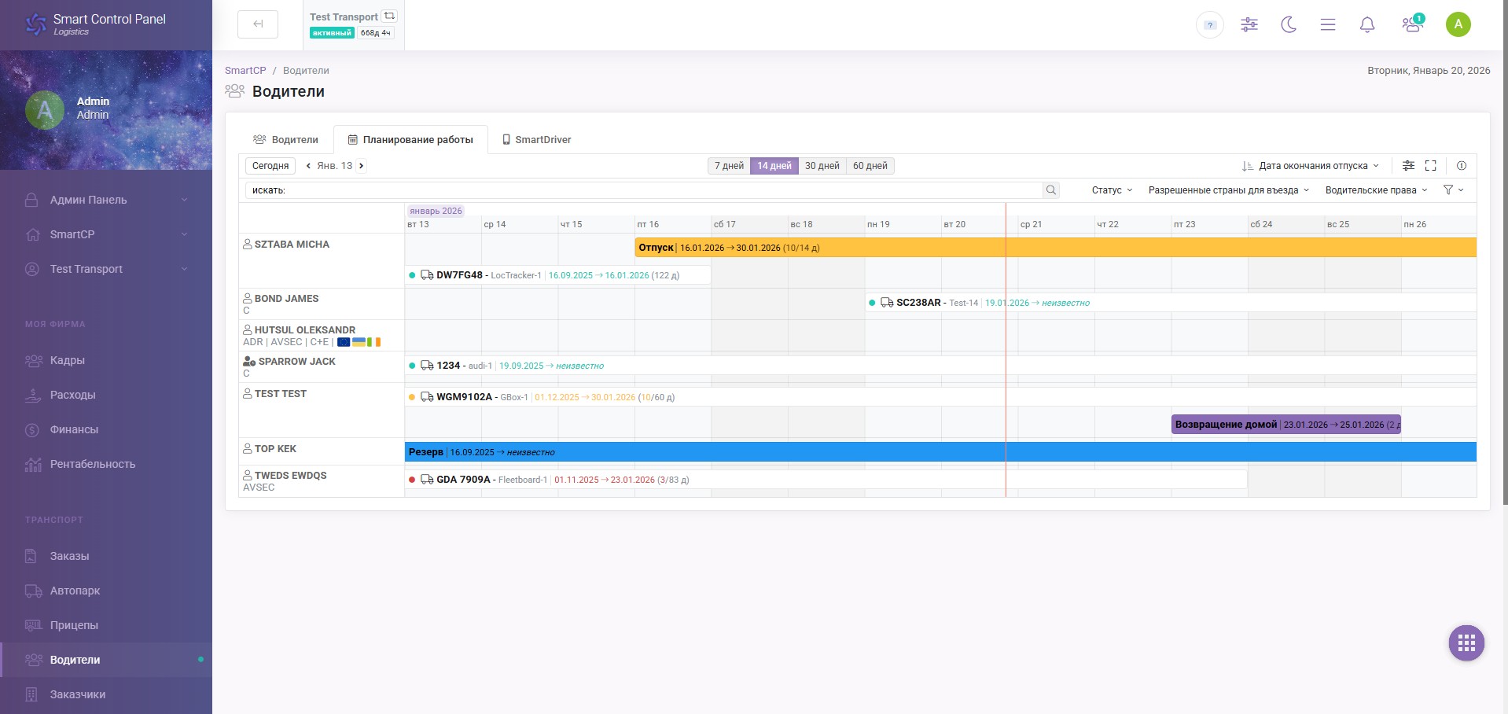Click the yellow Отпуск vacation bar

pos(1056,248)
